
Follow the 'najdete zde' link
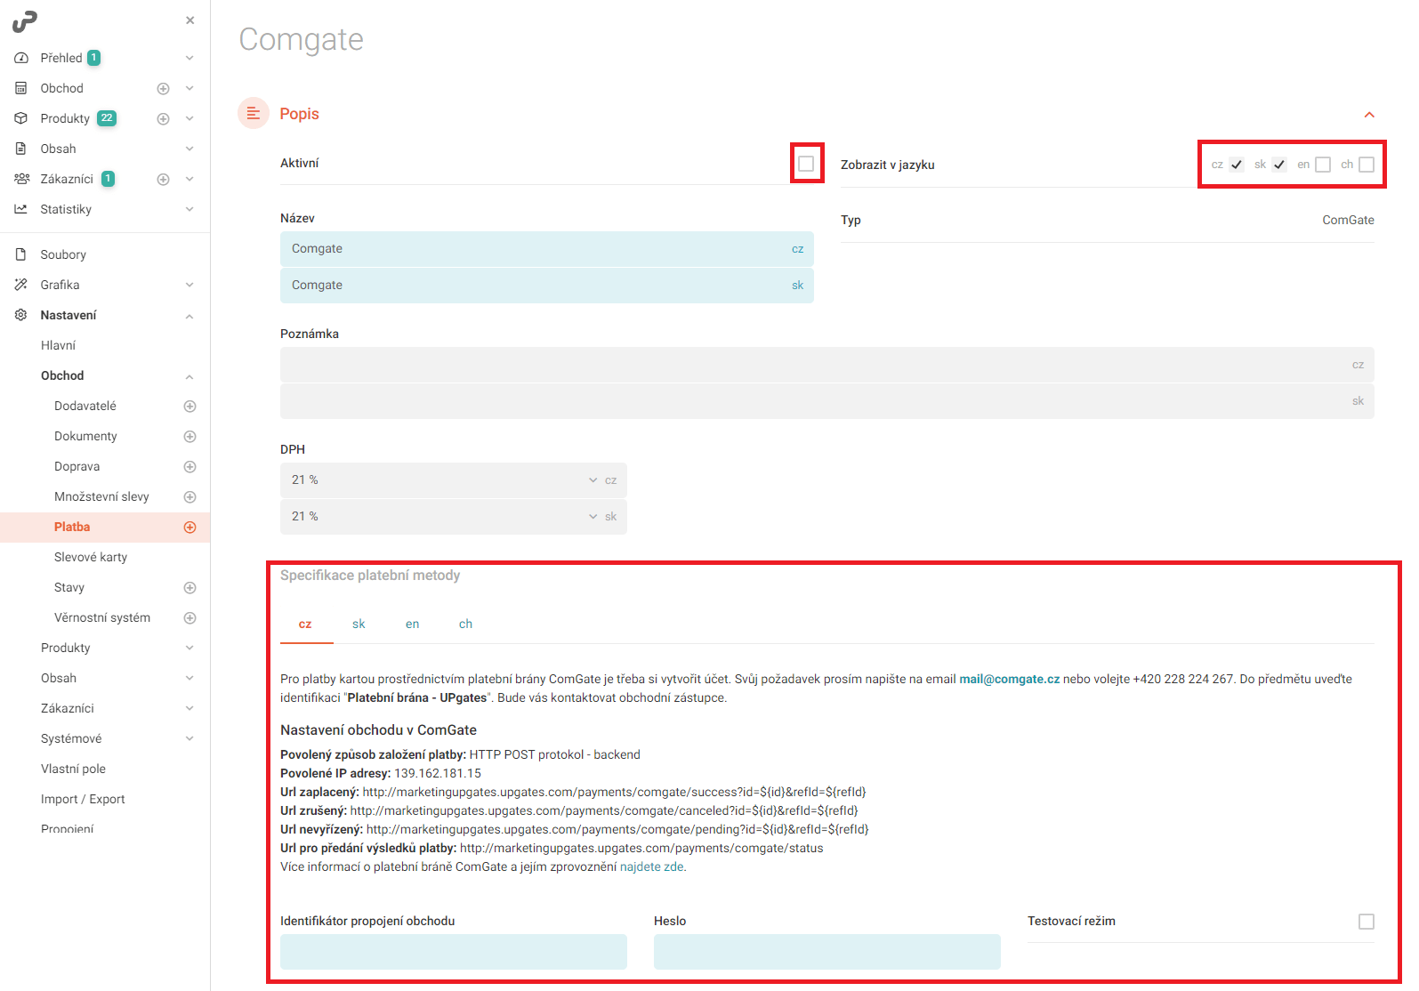coord(651,866)
